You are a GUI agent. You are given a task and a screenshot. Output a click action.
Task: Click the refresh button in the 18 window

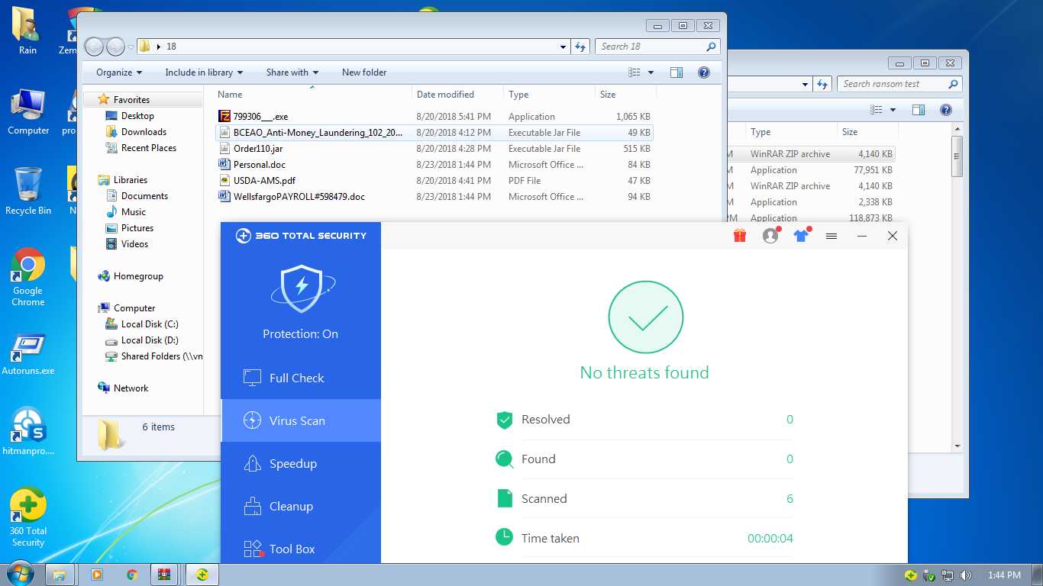(x=581, y=47)
